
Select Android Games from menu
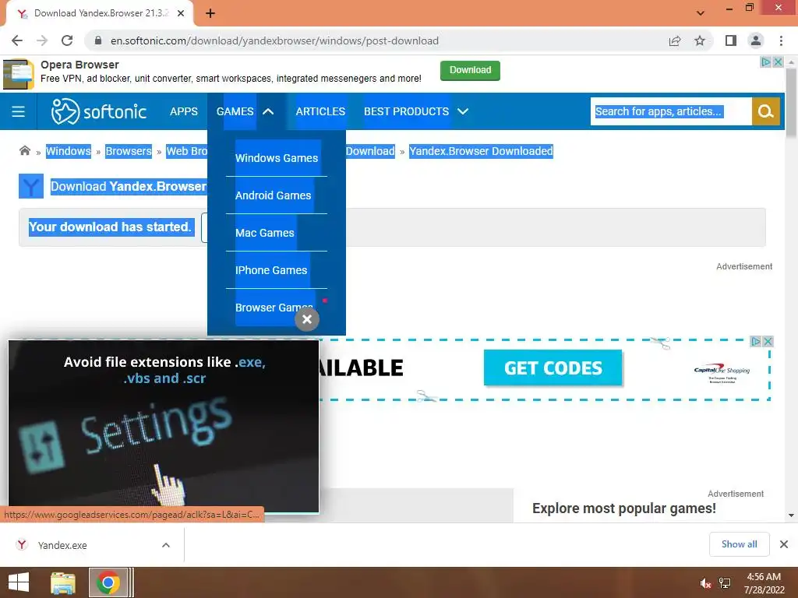click(274, 195)
